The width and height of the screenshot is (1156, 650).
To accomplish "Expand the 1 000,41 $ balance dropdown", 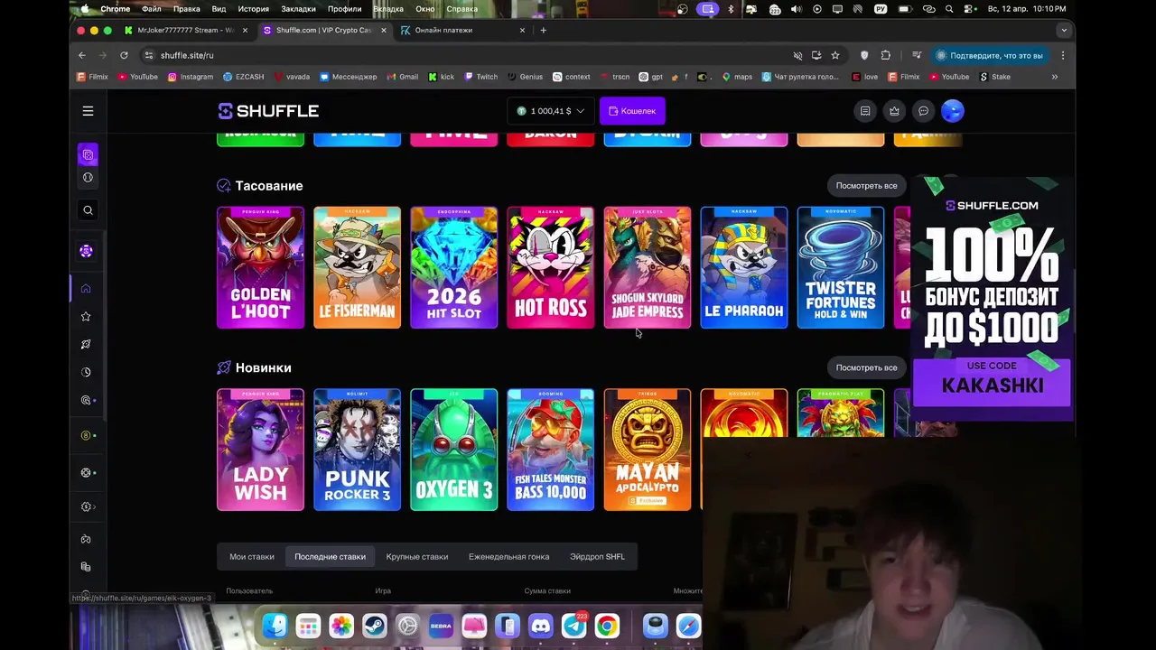I will coord(550,111).
